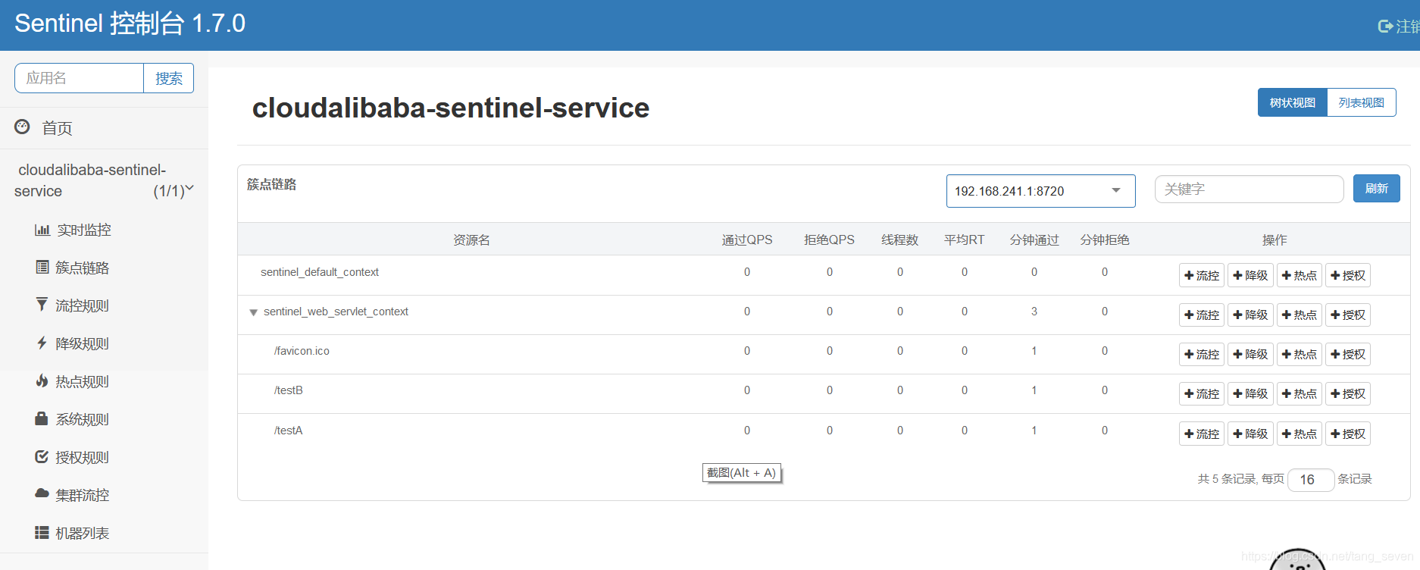Open 簇点链路 in the sidebar

click(x=83, y=268)
